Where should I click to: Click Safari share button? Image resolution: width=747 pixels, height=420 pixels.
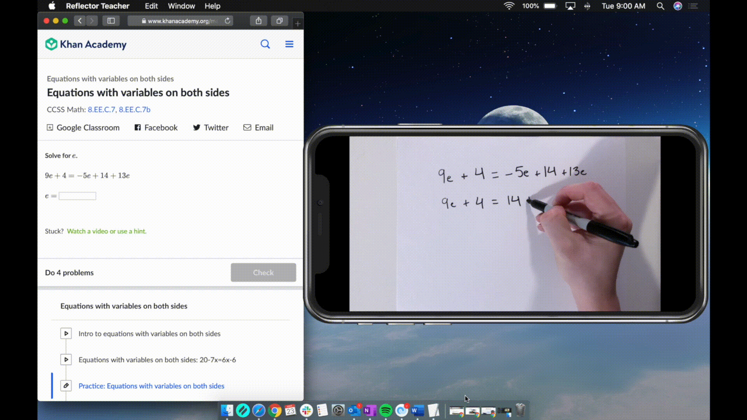point(258,21)
